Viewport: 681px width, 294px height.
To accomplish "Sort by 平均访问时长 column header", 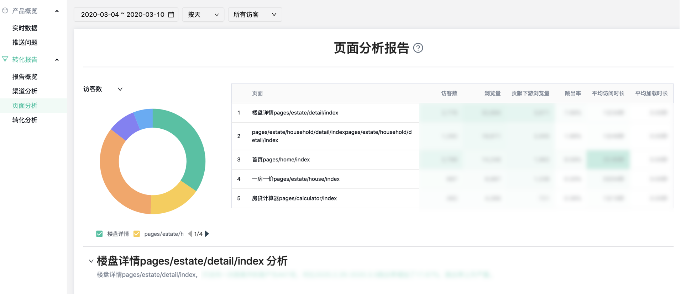I will (x=608, y=93).
